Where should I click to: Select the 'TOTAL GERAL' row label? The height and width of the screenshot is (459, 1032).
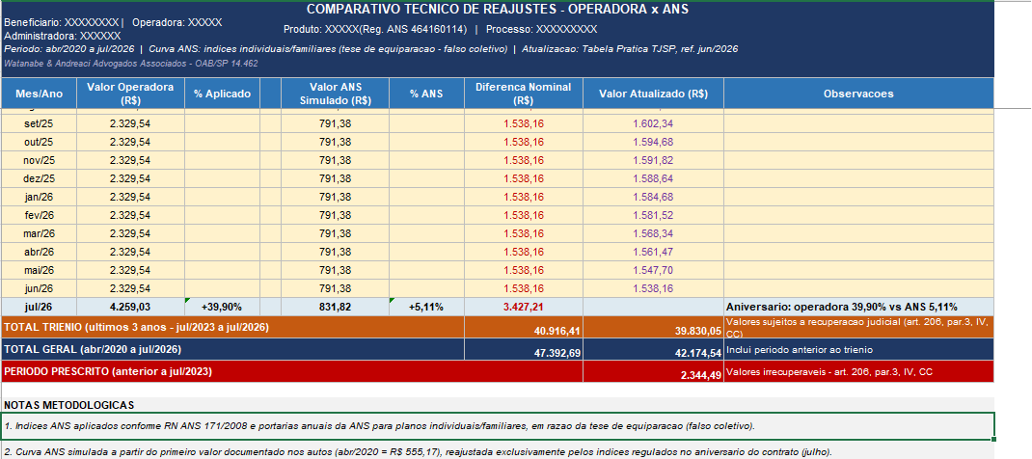point(232,349)
